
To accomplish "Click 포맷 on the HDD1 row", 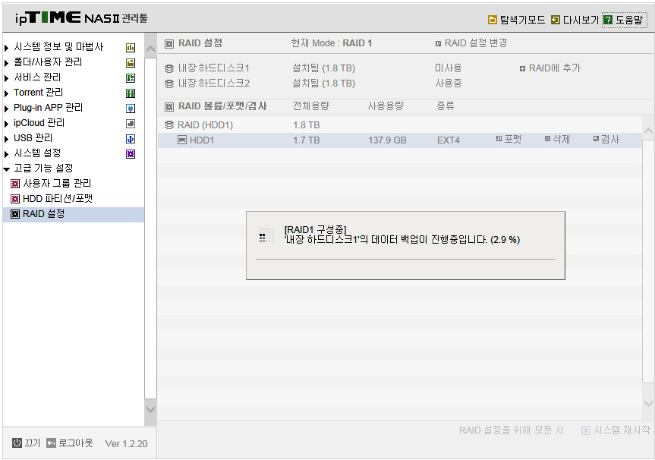I will (x=509, y=139).
